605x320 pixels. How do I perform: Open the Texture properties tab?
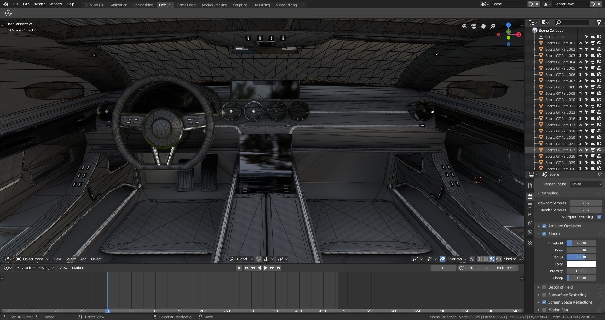[x=530, y=243]
